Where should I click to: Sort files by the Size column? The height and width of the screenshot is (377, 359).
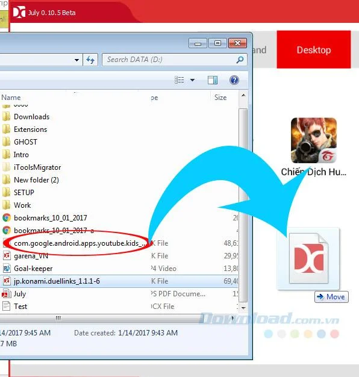click(220, 98)
